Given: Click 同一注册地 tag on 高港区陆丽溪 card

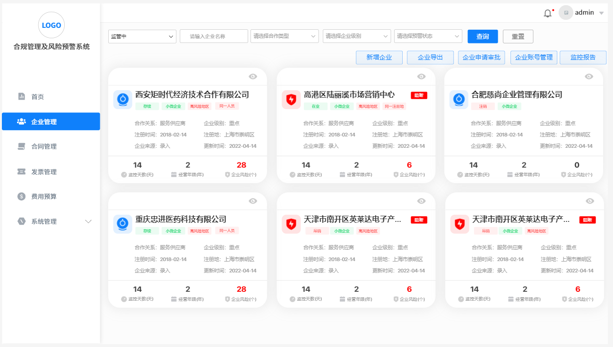Looking at the screenshot, I should click(x=394, y=107).
